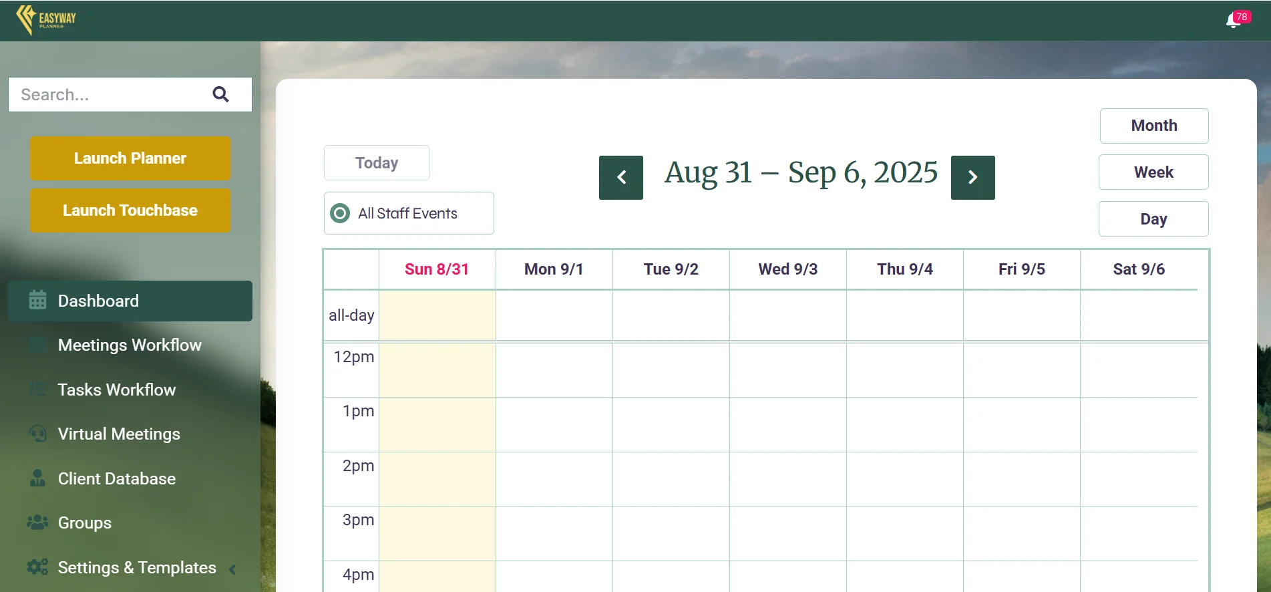Open the notifications bell with 78 badge
The height and width of the screenshot is (592, 1271).
[1234, 21]
